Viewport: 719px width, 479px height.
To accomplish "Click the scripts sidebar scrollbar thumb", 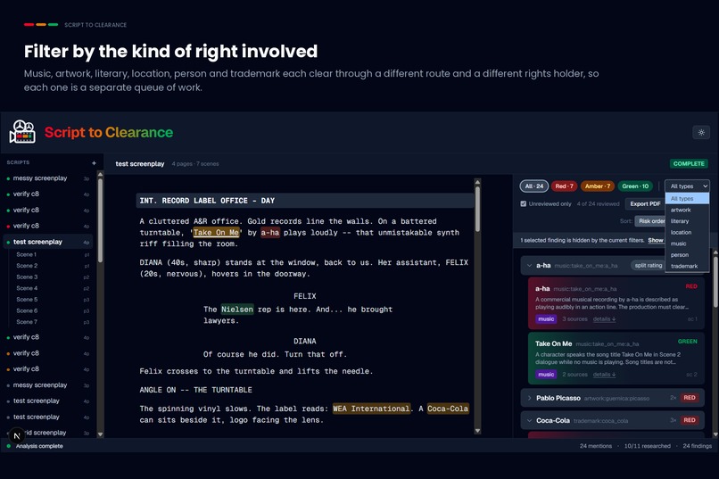I will pos(101,221).
